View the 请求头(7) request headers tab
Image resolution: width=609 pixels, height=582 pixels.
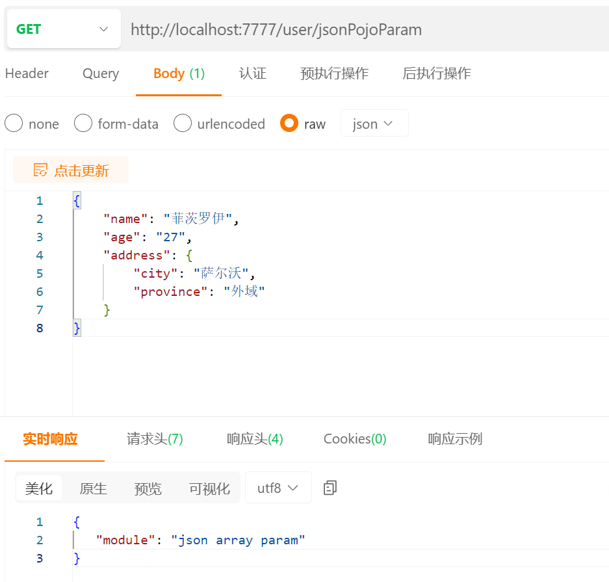155,439
